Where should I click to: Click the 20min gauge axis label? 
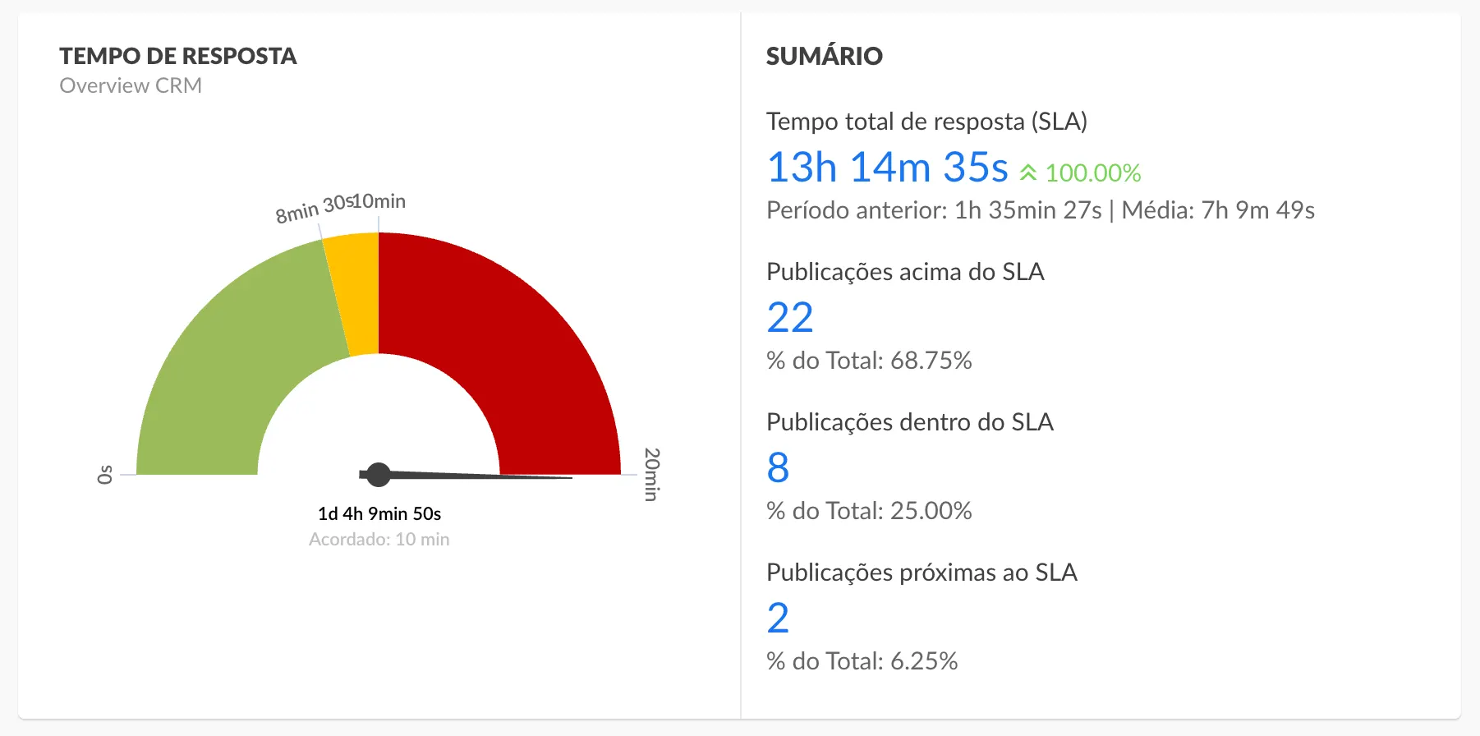coord(651,474)
